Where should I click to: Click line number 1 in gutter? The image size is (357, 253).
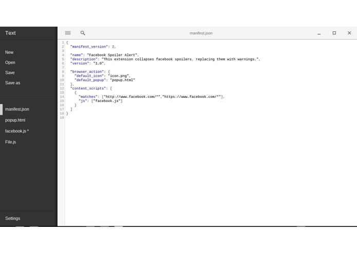coord(63,43)
